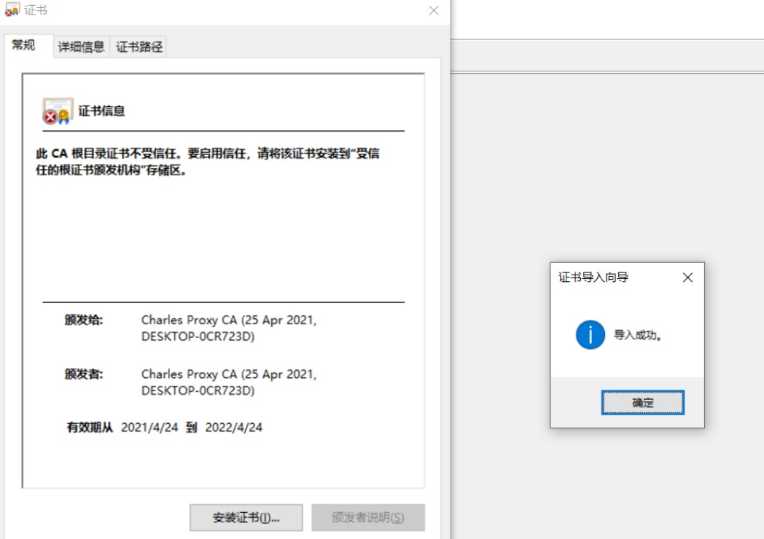Click the Charles Proxy CA name after 颁发给
The width and height of the screenshot is (764, 539).
(229, 328)
